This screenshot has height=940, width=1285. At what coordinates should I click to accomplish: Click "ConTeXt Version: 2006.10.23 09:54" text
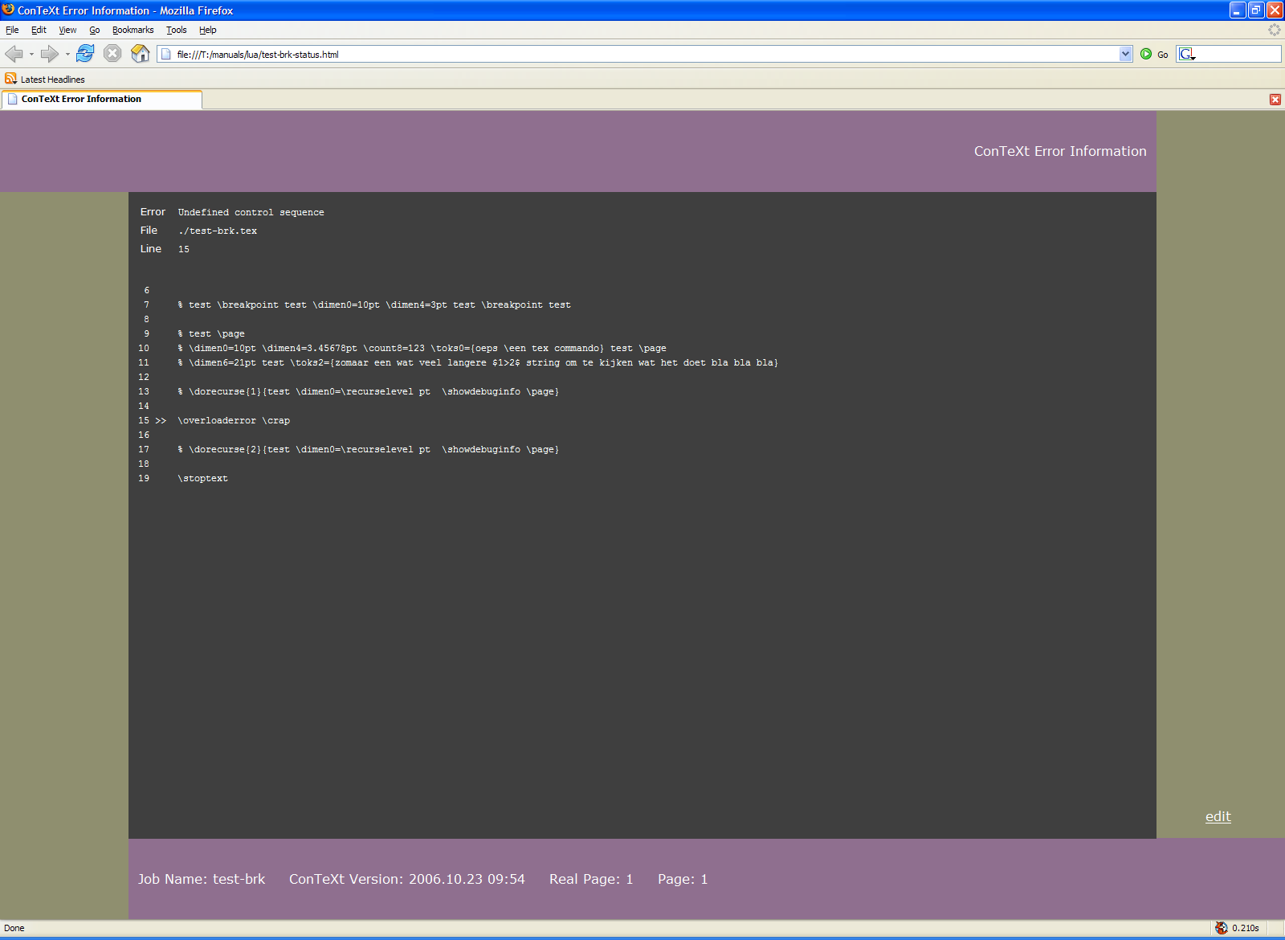pyautogui.click(x=406, y=879)
